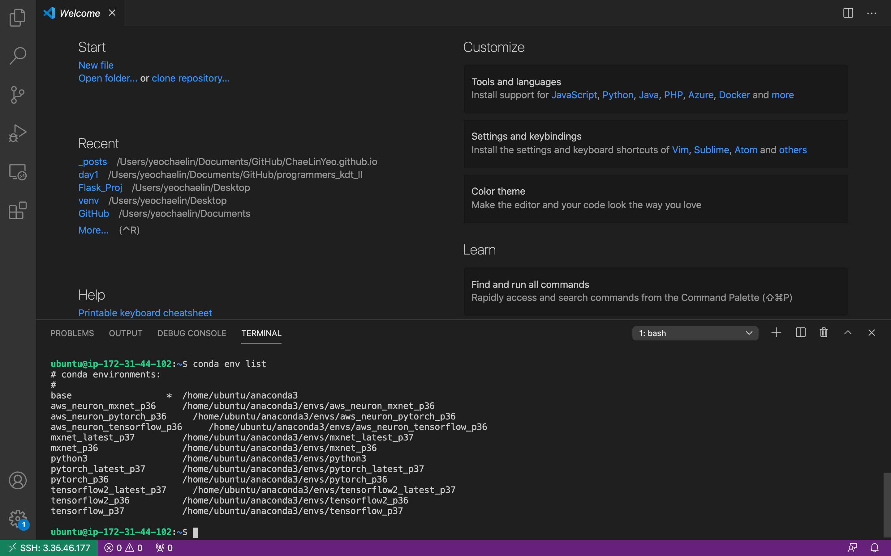Click the More... recent link
Viewport: 891px width, 556px height.
[93, 230]
